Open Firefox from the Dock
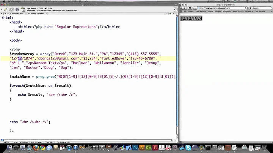This screenshot has height=153, width=273. pos(36,148)
